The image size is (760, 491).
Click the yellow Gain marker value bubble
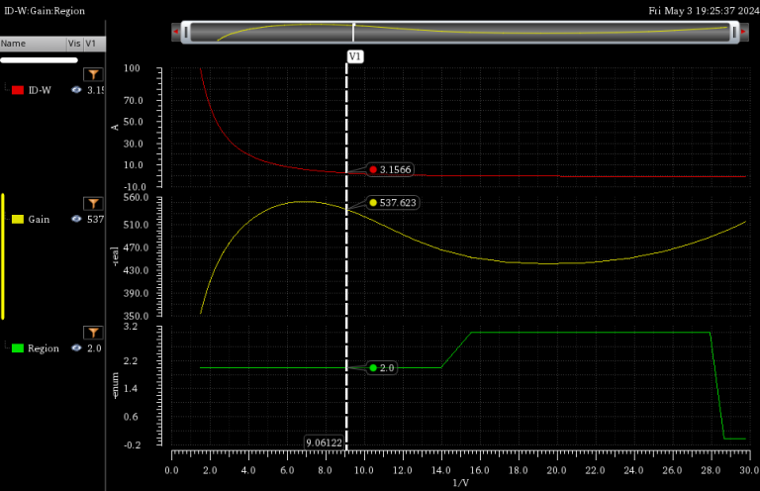pos(393,203)
